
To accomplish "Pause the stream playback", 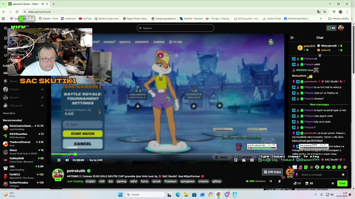I will point(59,160).
